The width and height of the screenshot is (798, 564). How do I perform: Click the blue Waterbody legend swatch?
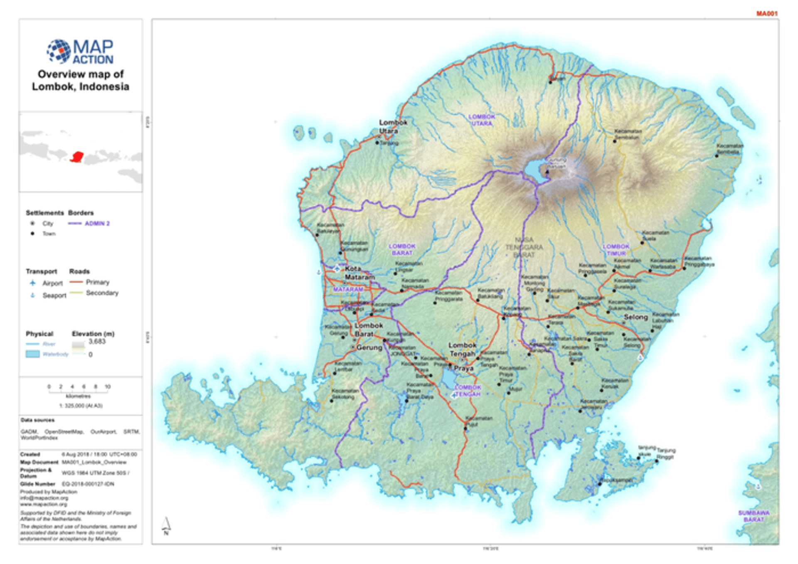pos(33,354)
